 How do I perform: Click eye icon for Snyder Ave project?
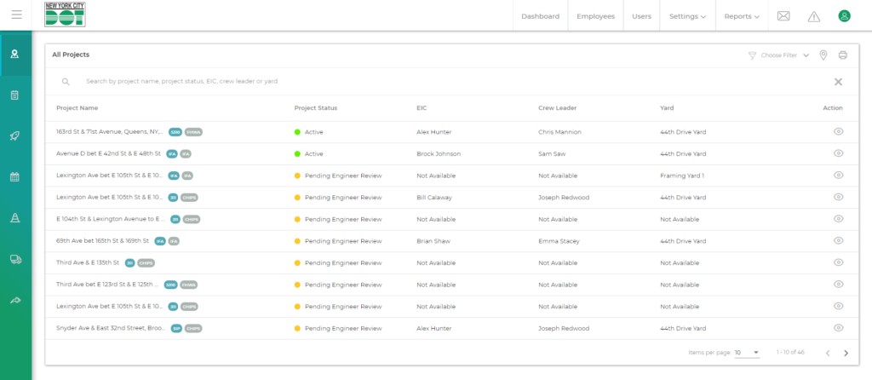[838, 327]
